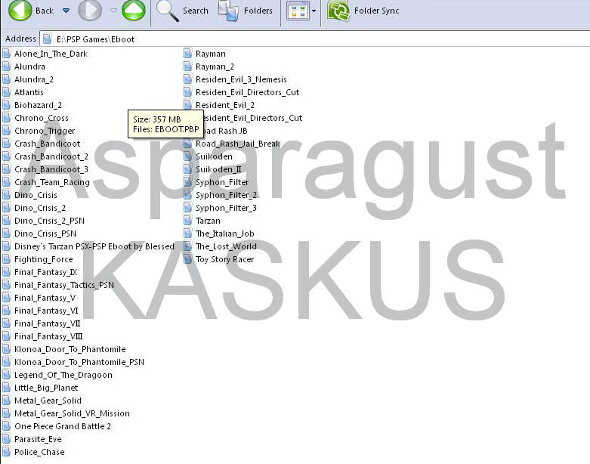Image resolution: width=590 pixels, height=464 pixels.
Task: Open the Back history dropdown arrow
Action: click(66, 11)
